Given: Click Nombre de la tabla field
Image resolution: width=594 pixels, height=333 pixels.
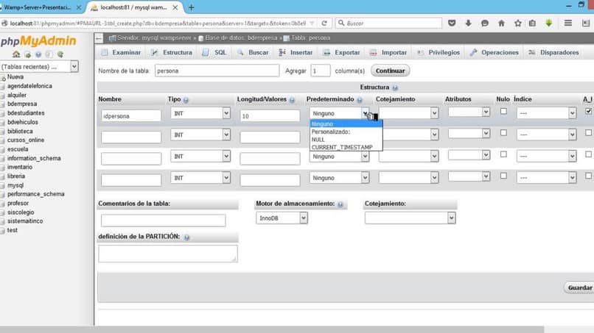Looking at the screenshot, I should (x=217, y=71).
